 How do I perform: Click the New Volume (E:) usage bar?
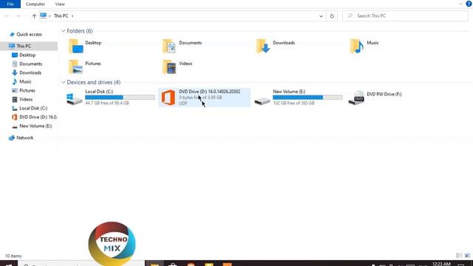click(x=307, y=98)
